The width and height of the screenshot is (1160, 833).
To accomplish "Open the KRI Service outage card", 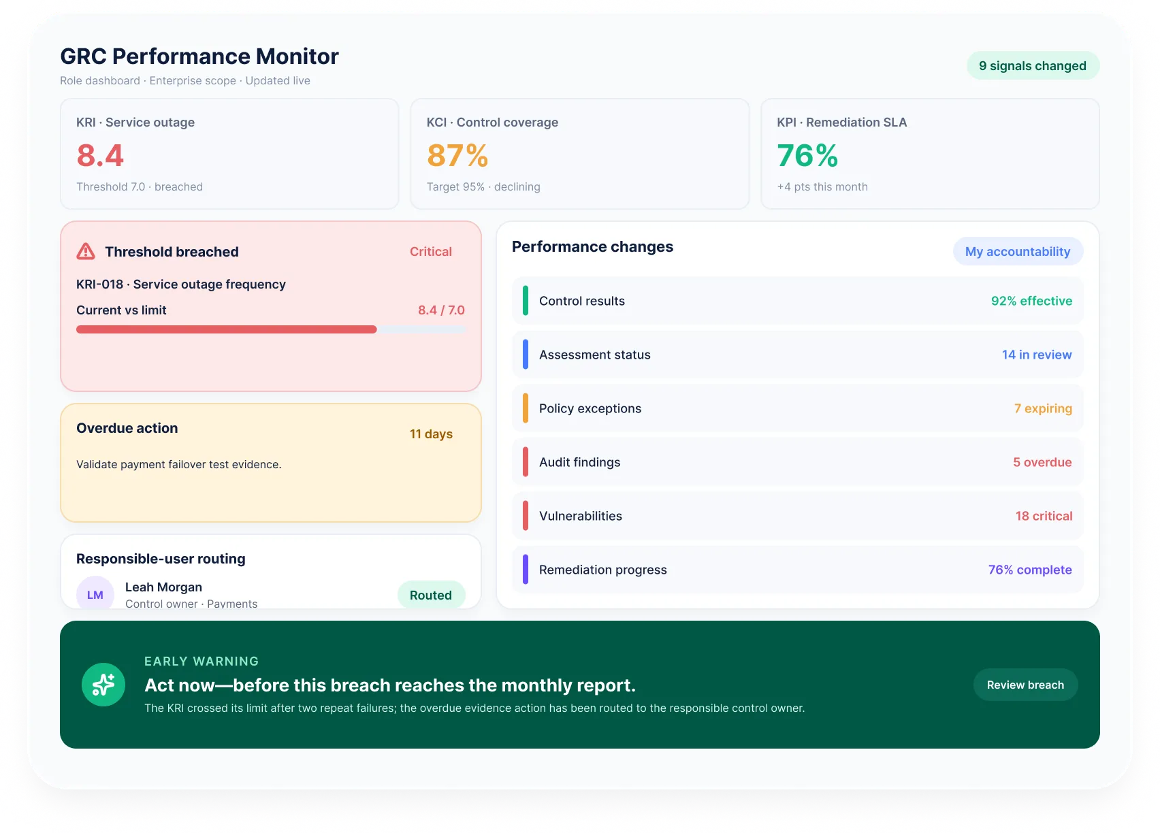I will 229,154.
